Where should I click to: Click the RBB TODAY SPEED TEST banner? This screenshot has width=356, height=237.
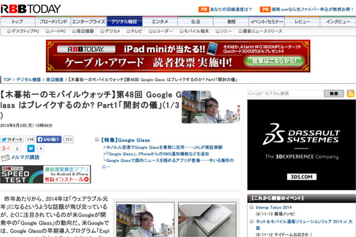46,174
